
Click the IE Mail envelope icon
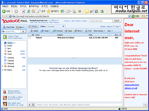tap(68, 11)
